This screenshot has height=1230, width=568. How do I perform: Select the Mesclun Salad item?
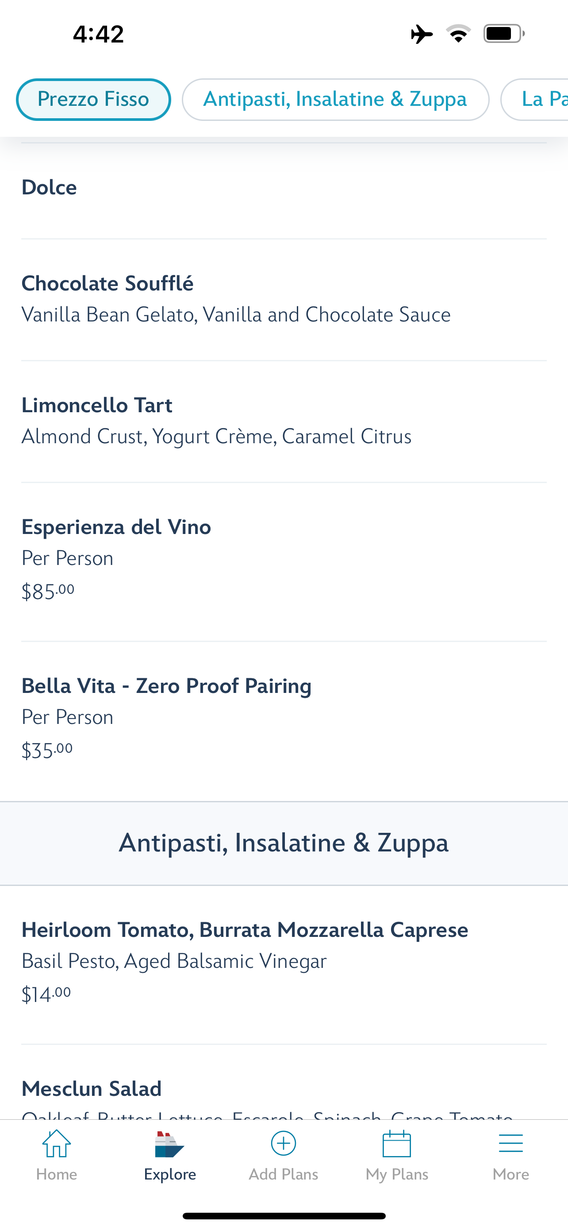92,1089
